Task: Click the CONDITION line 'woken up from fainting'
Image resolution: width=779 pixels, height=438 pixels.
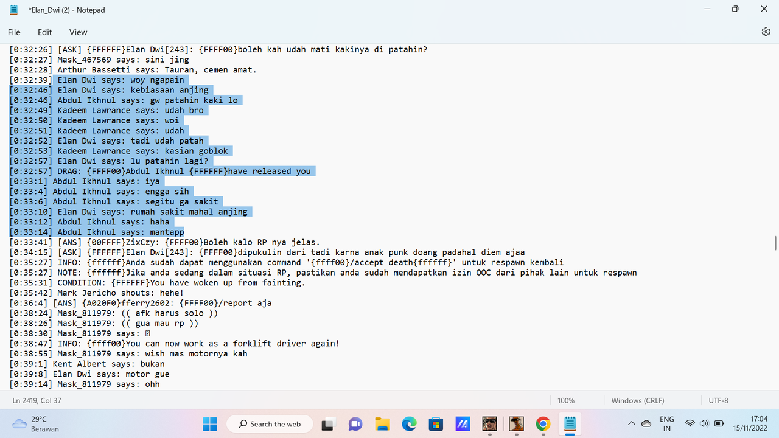Action: [x=157, y=283]
